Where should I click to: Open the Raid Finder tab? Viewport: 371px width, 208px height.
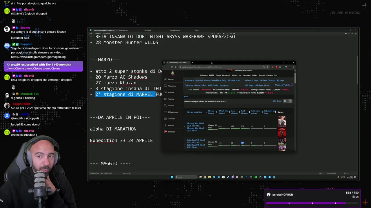[213, 85]
